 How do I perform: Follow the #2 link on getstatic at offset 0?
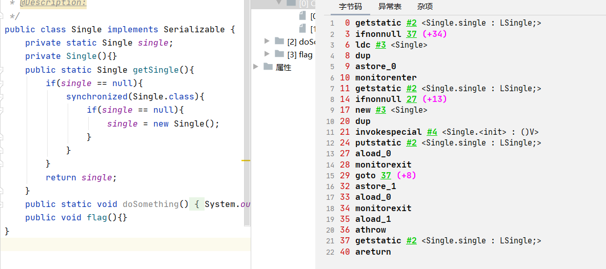pyautogui.click(x=411, y=23)
